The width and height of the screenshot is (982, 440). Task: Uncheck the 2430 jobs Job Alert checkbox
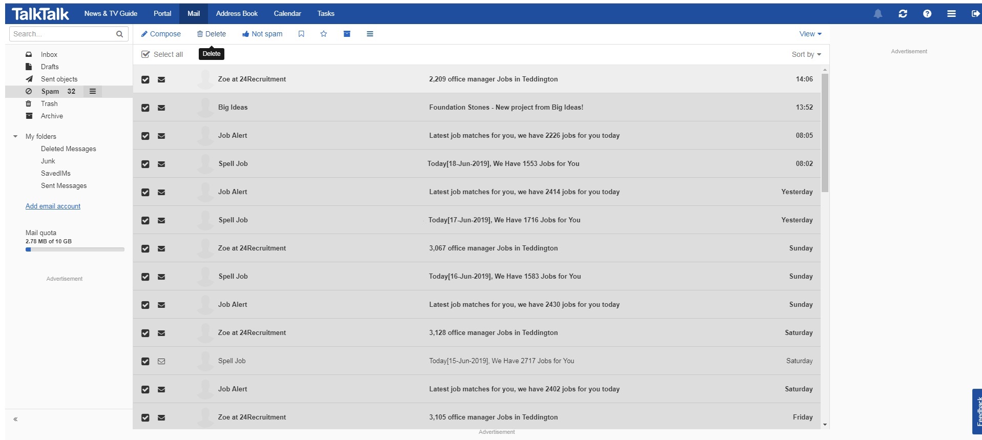(145, 305)
